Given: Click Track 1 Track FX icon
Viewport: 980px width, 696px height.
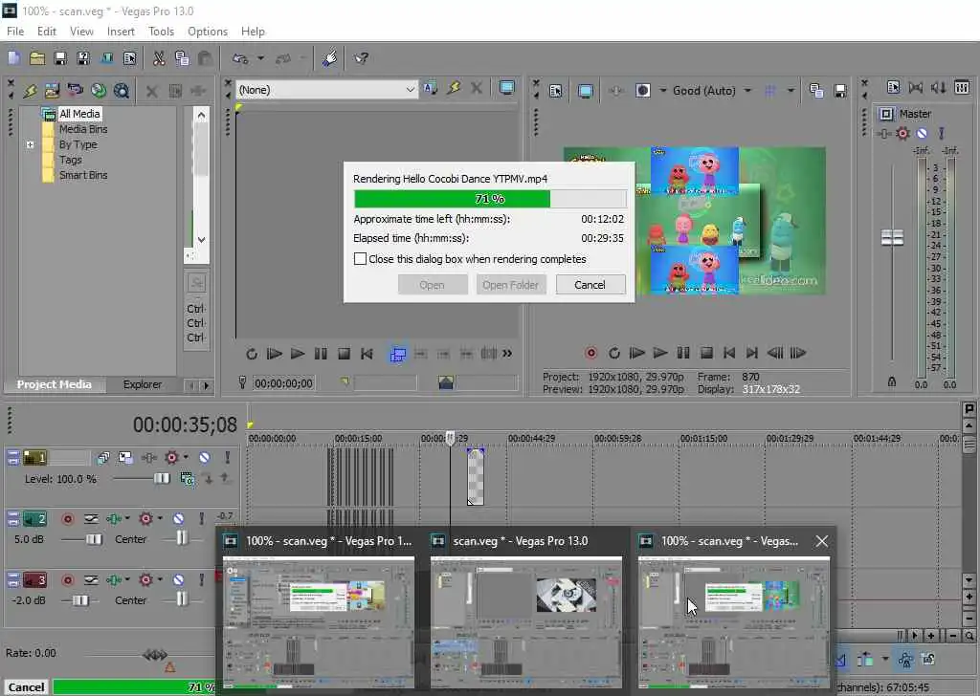Looking at the screenshot, I should (171, 458).
